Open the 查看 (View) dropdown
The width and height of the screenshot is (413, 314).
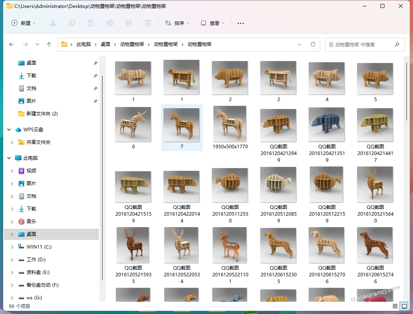tap(213, 23)
